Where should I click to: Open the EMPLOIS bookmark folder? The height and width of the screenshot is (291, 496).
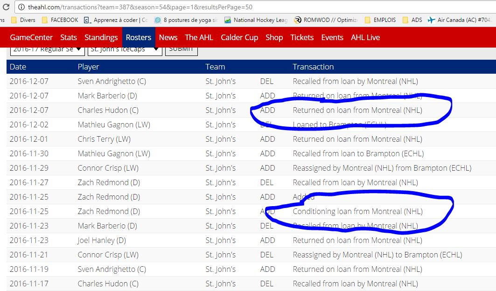tap(380, 20)
